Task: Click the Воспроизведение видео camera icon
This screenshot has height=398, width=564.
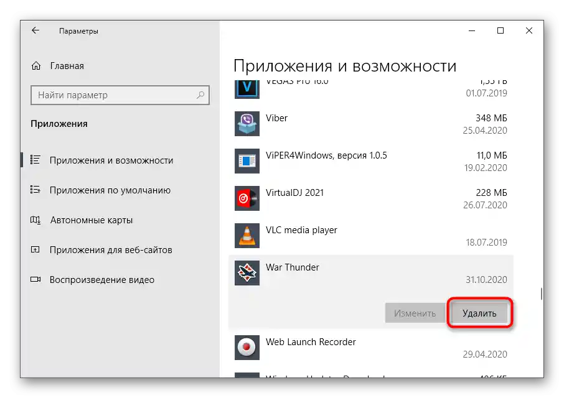Action: (35, 279)
